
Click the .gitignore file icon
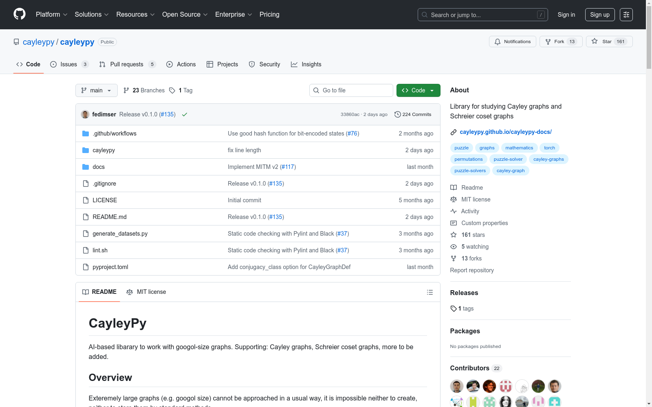point(86,184)
